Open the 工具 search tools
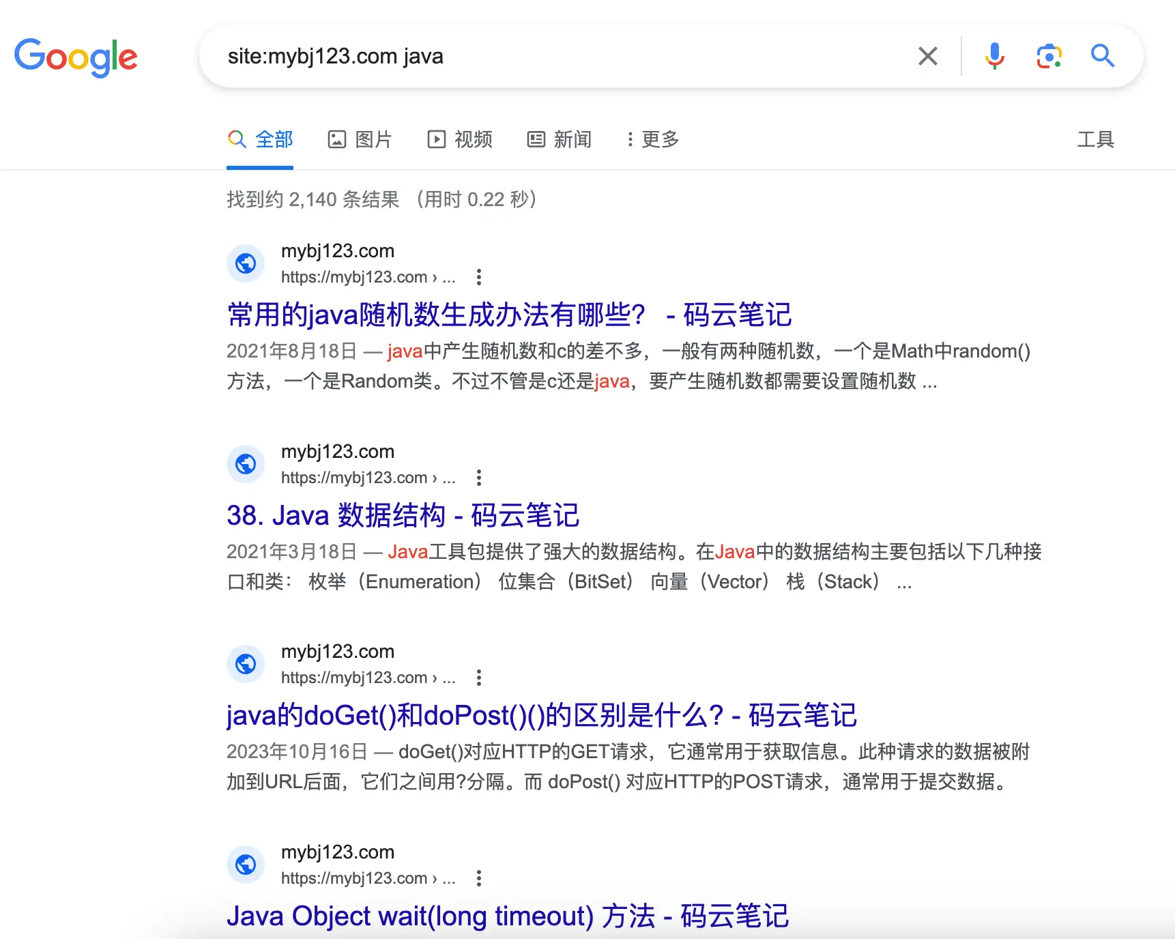This screenshot has height=939, width=1175. tap(1096, 139)
